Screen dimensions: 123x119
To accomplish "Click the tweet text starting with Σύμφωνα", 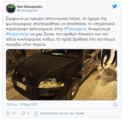I will coord(60,32).
